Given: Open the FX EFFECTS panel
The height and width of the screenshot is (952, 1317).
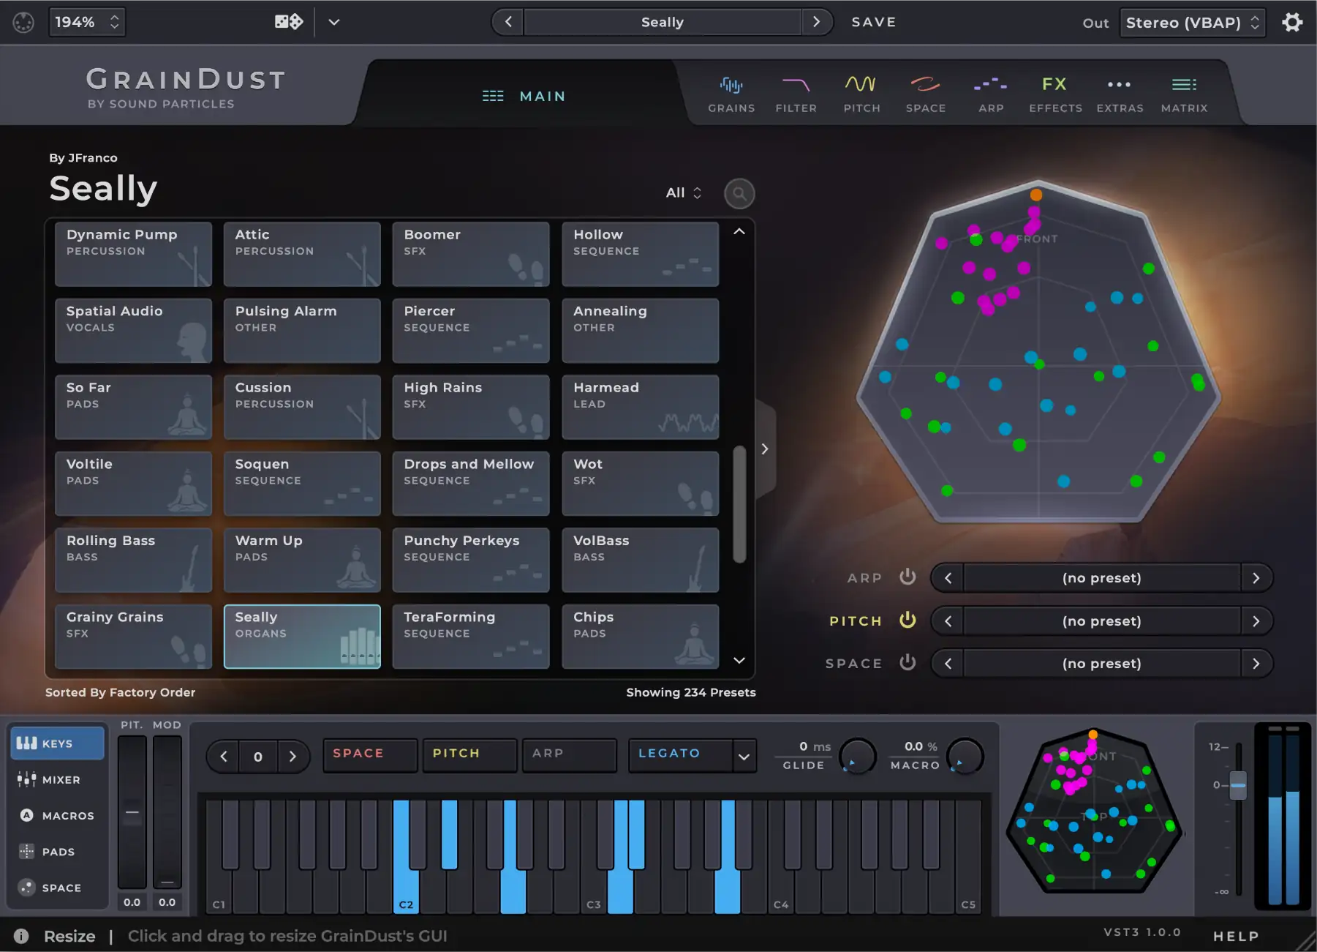Looking at the screenshot, I should (1054, 93).
